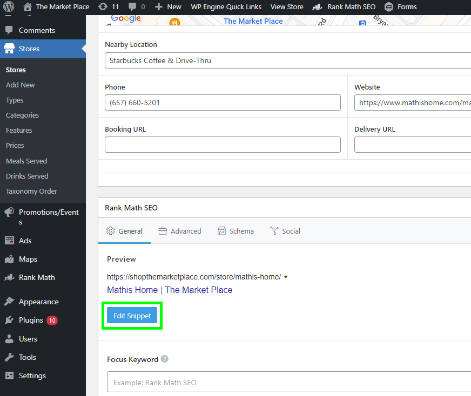Open the New content dropdown
Screen dimensions: 471x396
167,7
